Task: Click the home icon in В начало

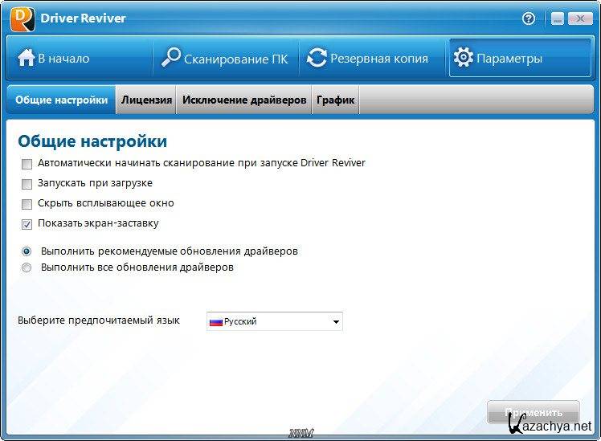Action: click(27, 59)
